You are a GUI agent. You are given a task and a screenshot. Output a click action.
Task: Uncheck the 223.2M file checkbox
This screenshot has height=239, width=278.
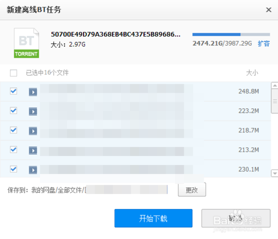point(13,111)
